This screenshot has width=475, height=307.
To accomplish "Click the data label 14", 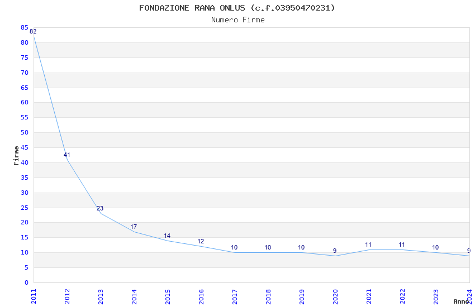I will (x=167, y=236).
